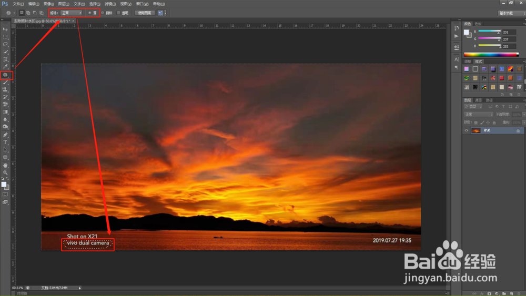Select the Eraser tool

tap(5, 104)
